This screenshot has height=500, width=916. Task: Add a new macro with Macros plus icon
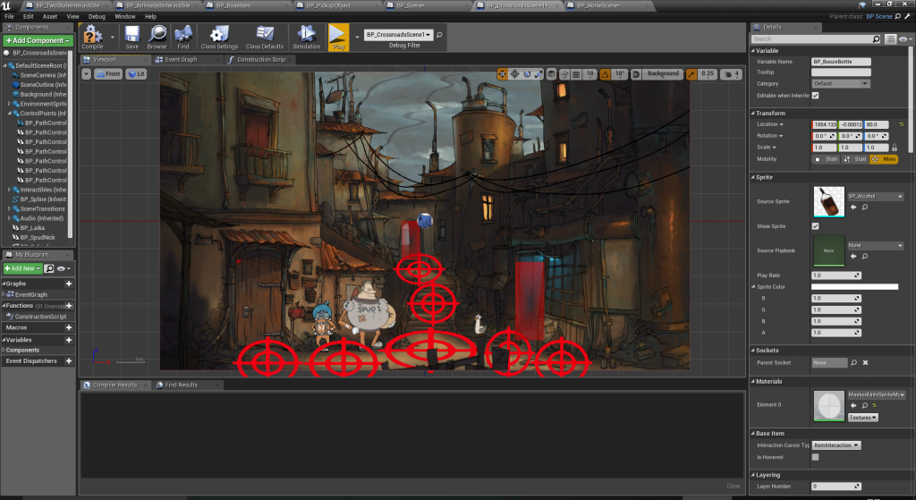pos(69,327)
